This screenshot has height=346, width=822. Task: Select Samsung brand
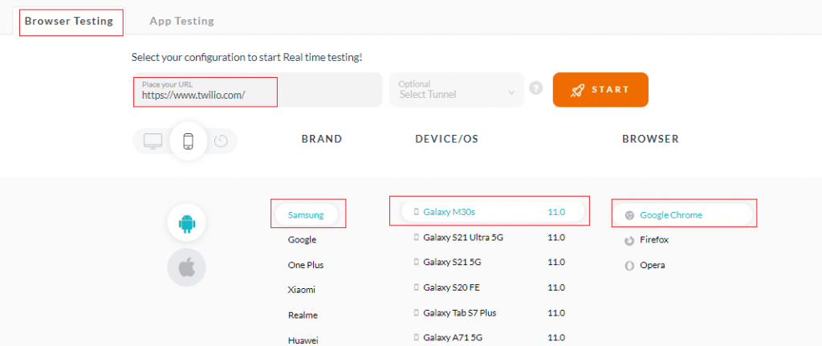306,214
